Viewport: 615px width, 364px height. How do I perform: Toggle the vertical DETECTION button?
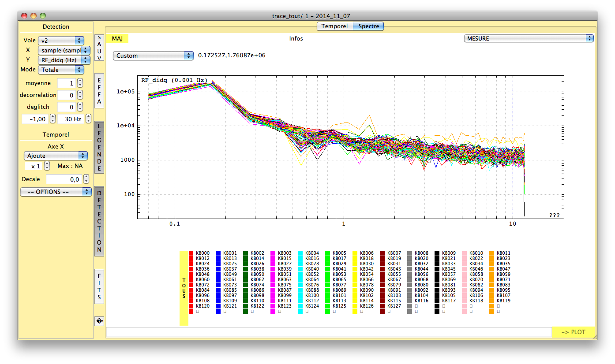pyautogui.click(x=99, y=221)
